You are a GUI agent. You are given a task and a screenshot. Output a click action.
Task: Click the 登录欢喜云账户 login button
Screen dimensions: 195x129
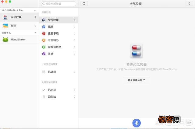tap(136, 80)
